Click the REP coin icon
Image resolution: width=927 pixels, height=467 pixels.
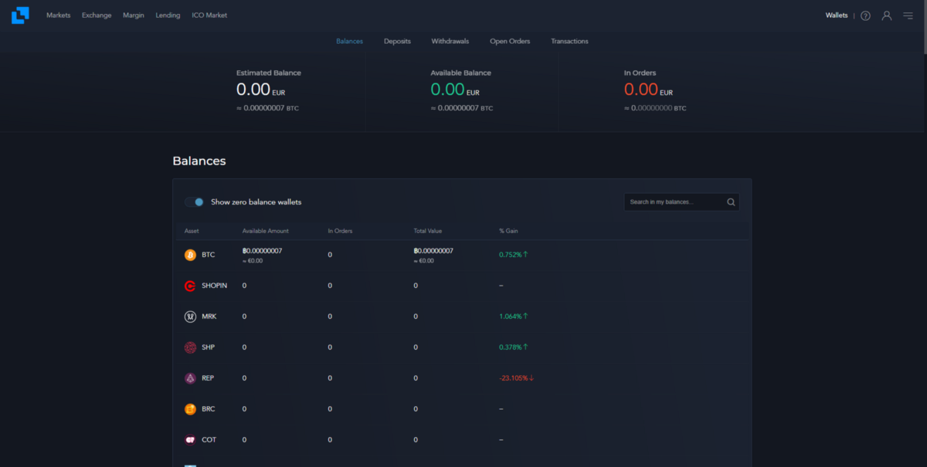tap(190, 378)
